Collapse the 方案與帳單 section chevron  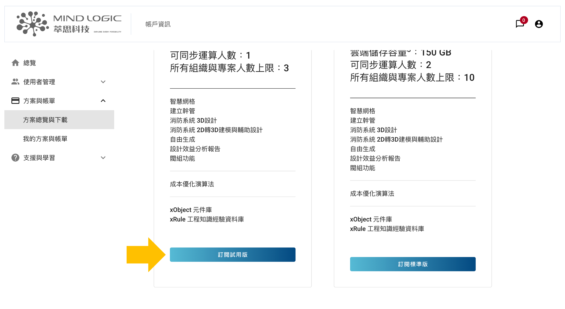[103, 101]
